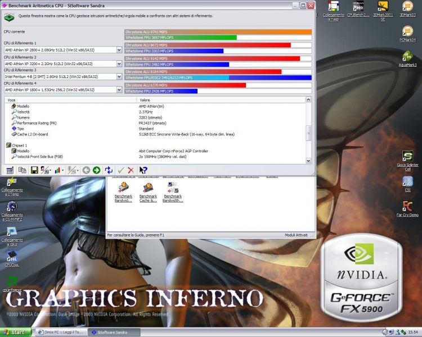Click the orange Dhrystone ALU 9741 MIPS bar

click(x=218, y=31)
